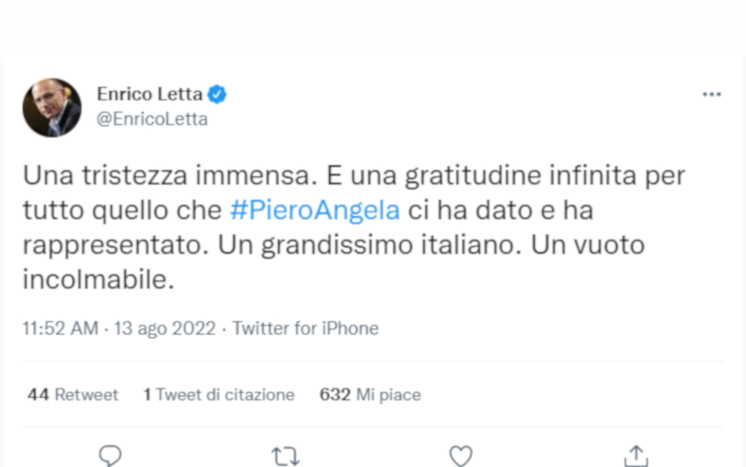This screenshot has width=746, height=467.
Task: Open the three-dots more options menu
Action: point(712,94)
